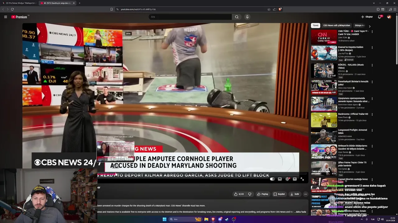398x223 pixels.
Task: Open Şifacı Fatma Teyze video thumbnail
Action: tap(324, 168)
